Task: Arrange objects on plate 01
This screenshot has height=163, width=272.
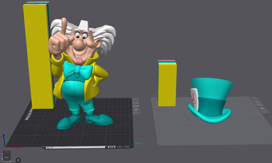Action: click(136, 106)
